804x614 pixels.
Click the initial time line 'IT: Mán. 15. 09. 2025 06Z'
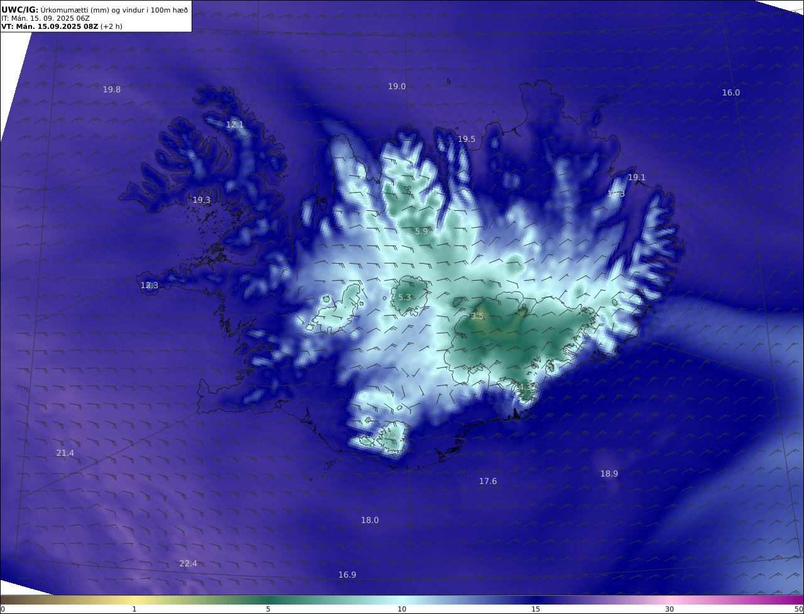[45, 18]
